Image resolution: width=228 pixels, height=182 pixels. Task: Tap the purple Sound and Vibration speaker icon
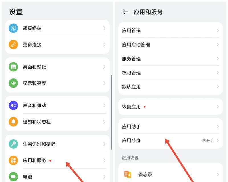point(13,106)
